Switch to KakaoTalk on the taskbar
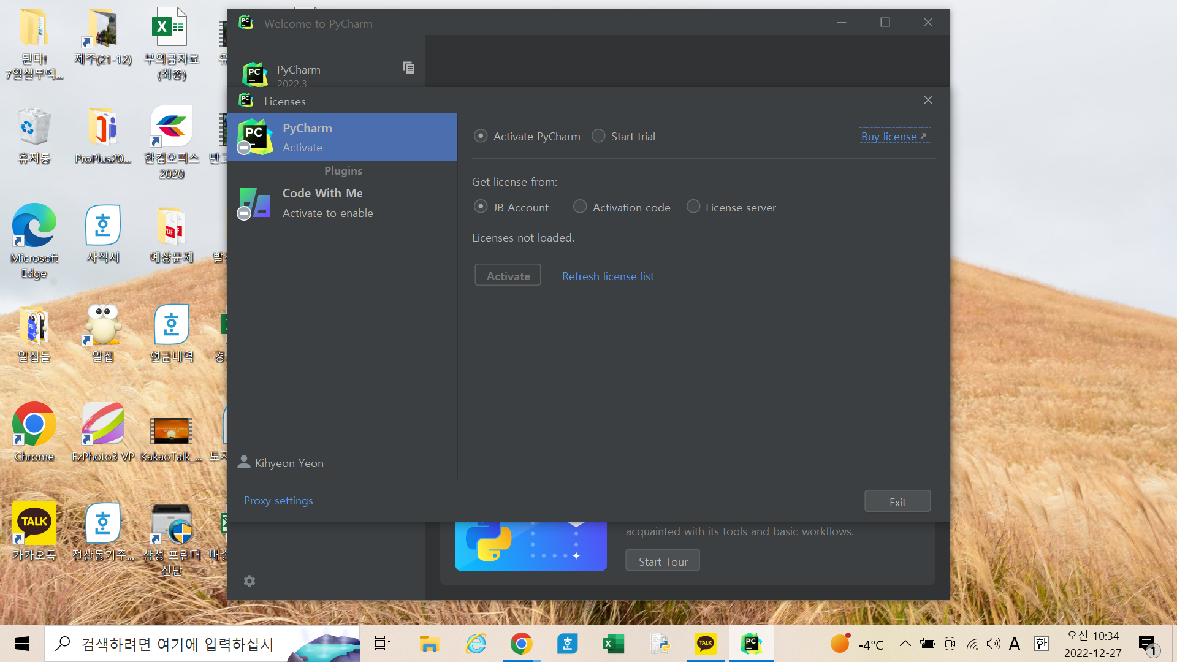Viewport: 1177px width, 662px height. [x=706, y=644]
